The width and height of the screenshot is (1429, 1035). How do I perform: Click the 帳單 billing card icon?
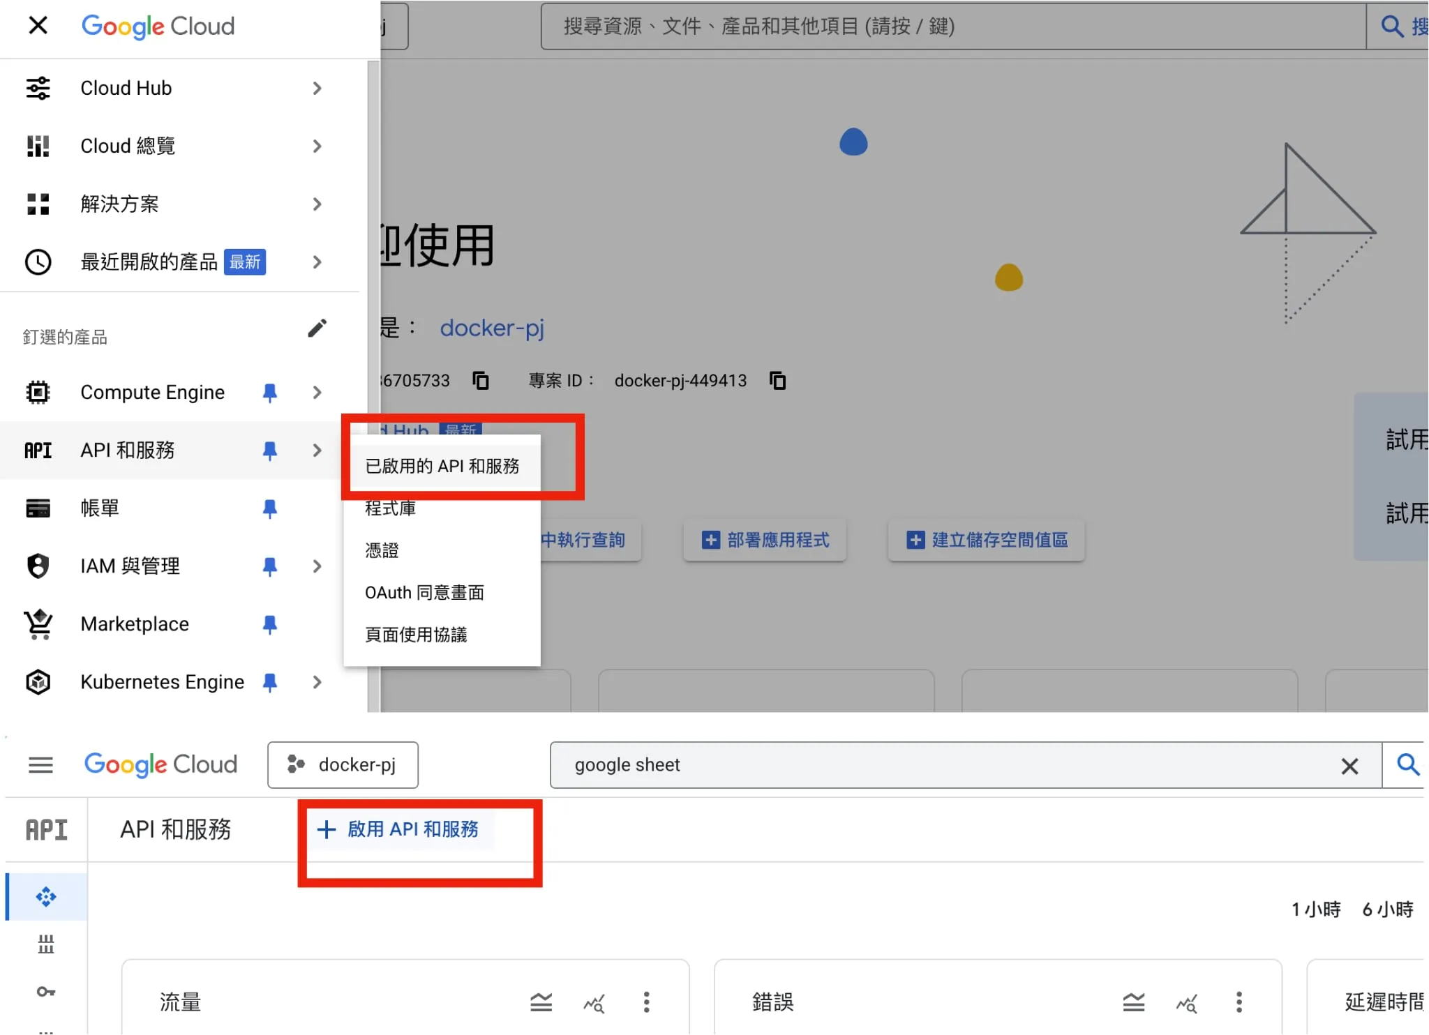38,508
